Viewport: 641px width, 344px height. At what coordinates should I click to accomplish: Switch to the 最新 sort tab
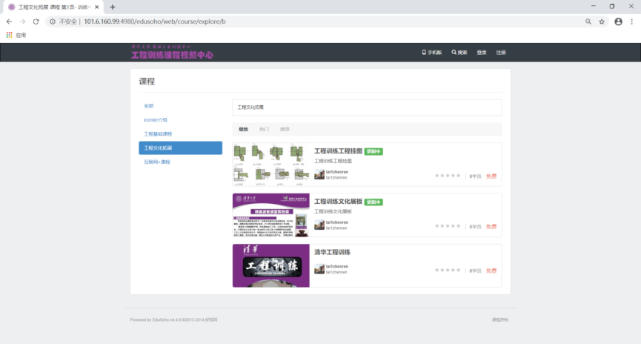243,129
